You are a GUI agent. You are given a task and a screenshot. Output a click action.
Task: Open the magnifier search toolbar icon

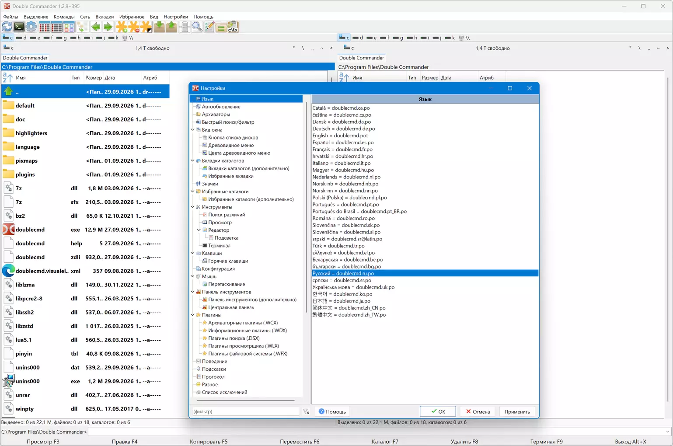click(x=197, y=27)
